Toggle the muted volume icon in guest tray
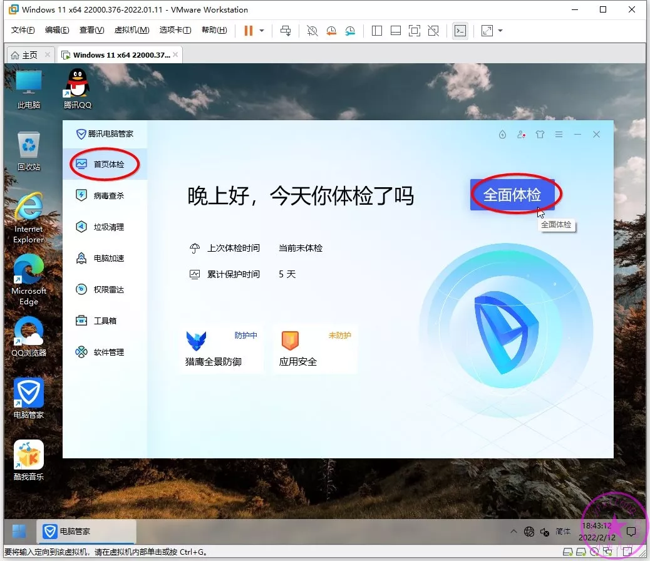This screenshot has height=561, width=650. click(x=545, y=532)
